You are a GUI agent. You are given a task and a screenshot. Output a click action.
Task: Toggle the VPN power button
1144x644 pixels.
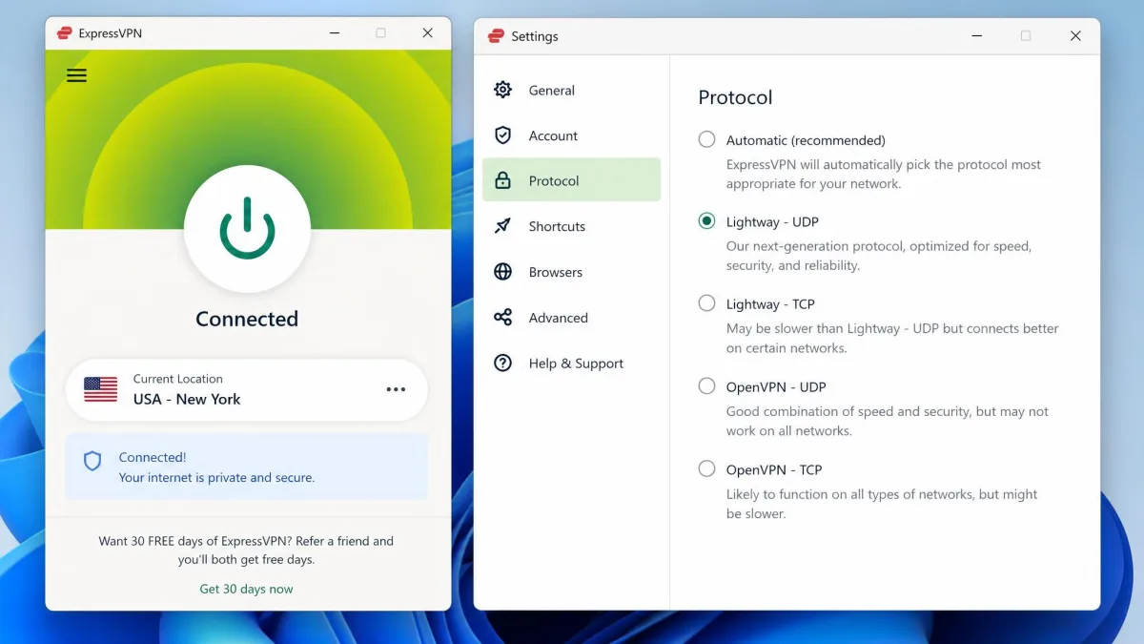pos(247,229)
